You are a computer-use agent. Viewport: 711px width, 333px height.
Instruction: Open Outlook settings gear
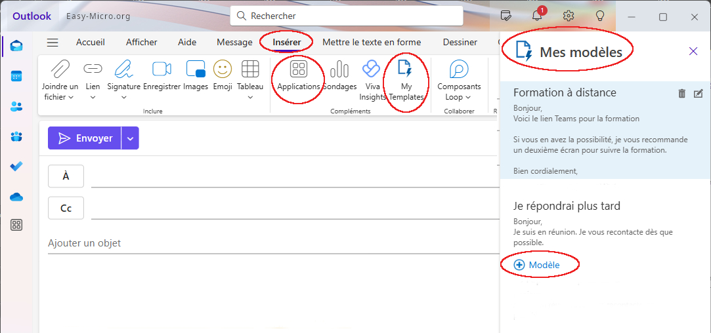click(568, 16)
